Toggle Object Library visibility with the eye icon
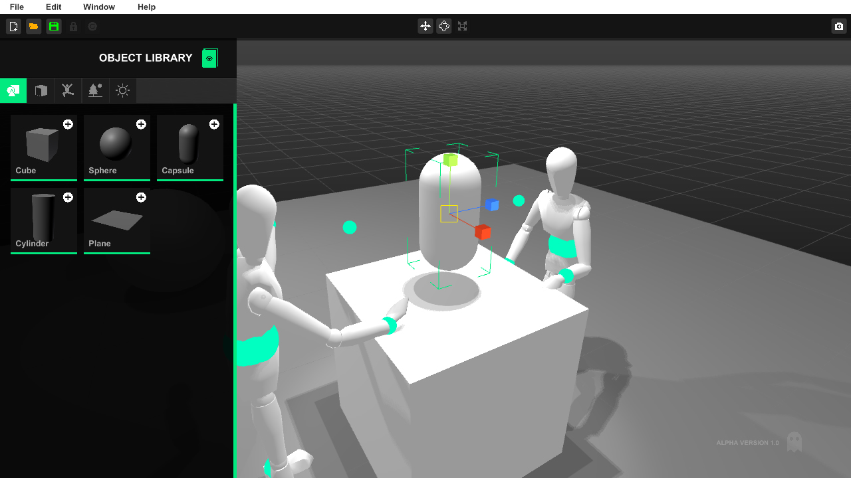 pyautogui.click(x=209, y=58)
